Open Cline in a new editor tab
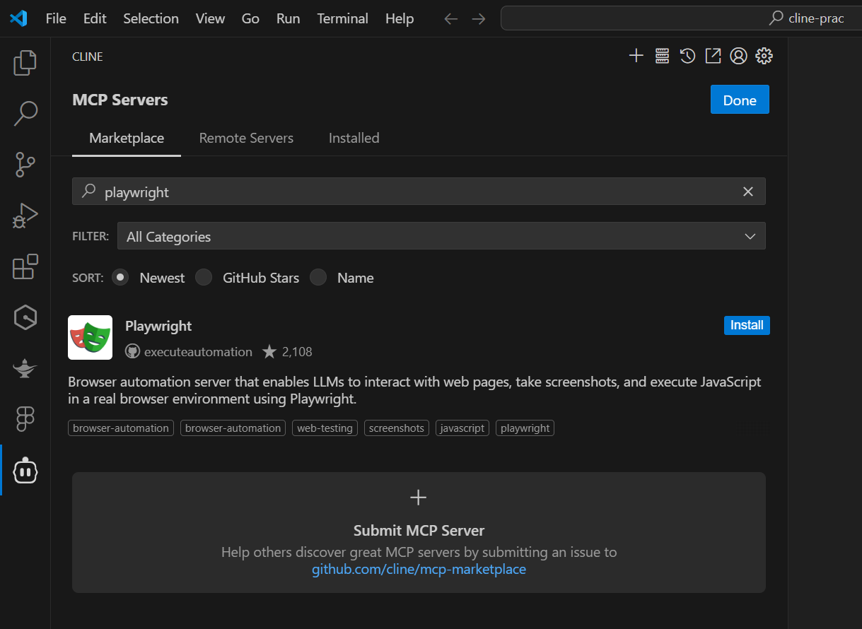 (x=713, y=55)
